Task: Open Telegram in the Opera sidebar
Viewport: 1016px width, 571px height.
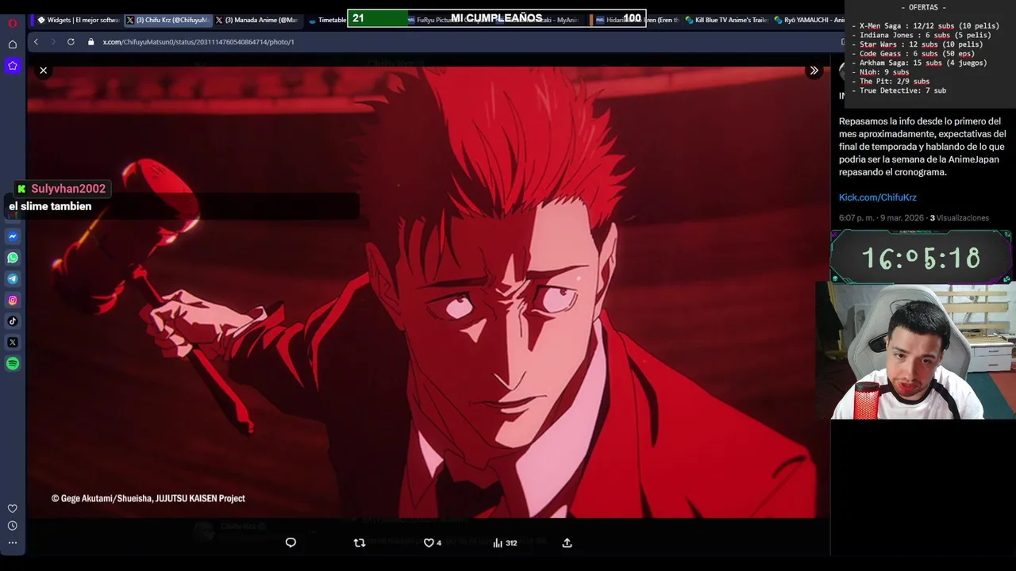Action: (13, 278)
